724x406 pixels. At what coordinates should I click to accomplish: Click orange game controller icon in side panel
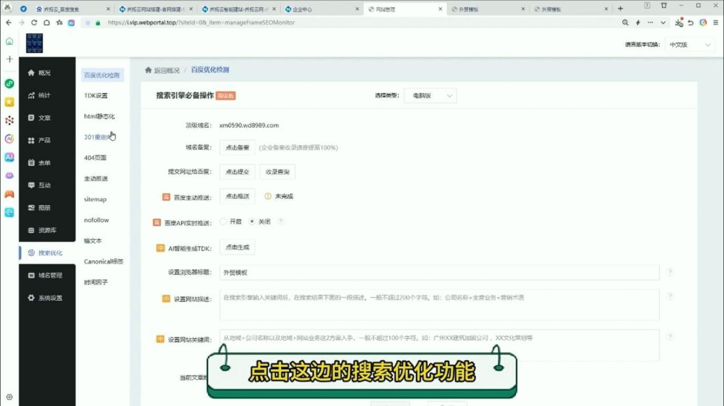coord(9,194)
